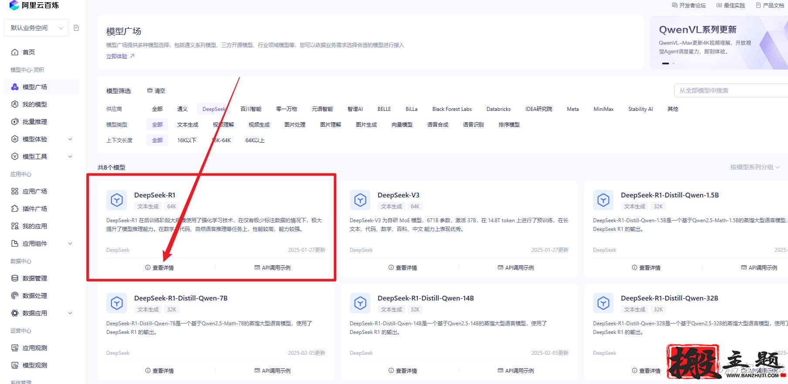The width and height of the screenshot is (788, 384).
Task: Expand the 数据应用 sidebar menu
Action: click(70, 313)
